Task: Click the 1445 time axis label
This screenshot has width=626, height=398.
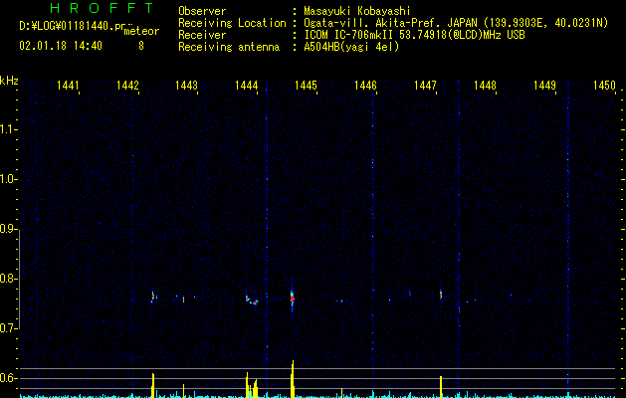Action: [x=306, y=86]
